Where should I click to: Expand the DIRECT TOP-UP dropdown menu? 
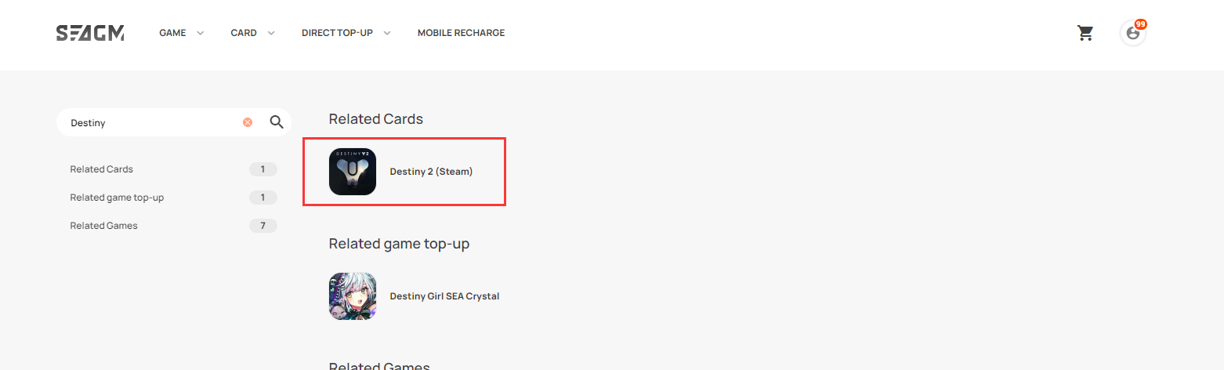[x=346, y=33]
